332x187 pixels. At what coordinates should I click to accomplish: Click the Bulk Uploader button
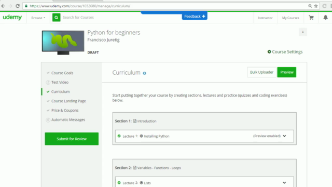261,72
